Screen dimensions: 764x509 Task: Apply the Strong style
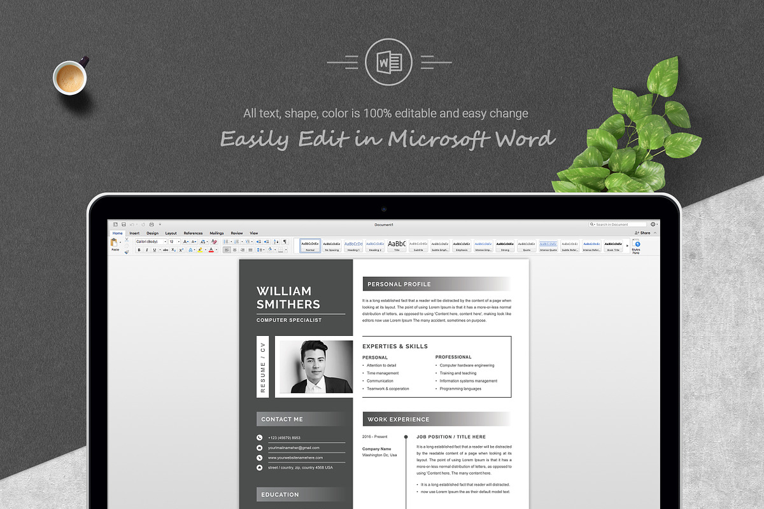click(505, 246)
